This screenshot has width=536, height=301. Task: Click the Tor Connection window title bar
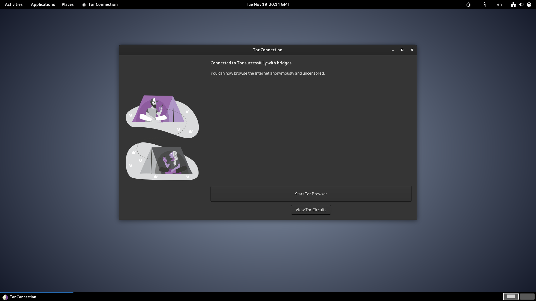tap(267, 50)
